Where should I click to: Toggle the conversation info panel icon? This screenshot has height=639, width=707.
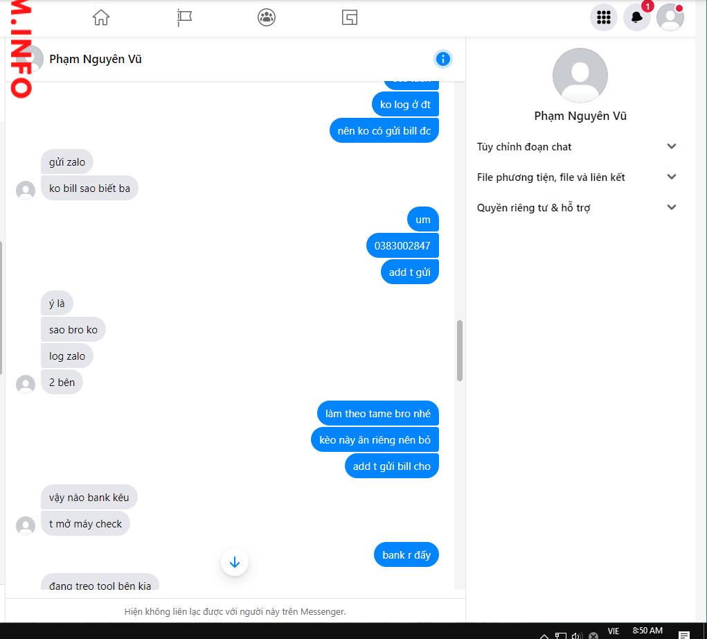[x=443, y=59]
